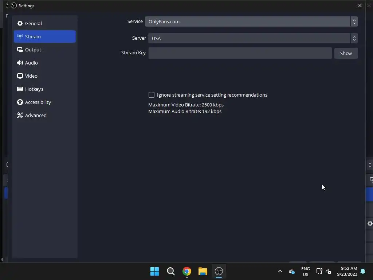Click the Service label
Screen dimensions: 373x280
[135, 21]
